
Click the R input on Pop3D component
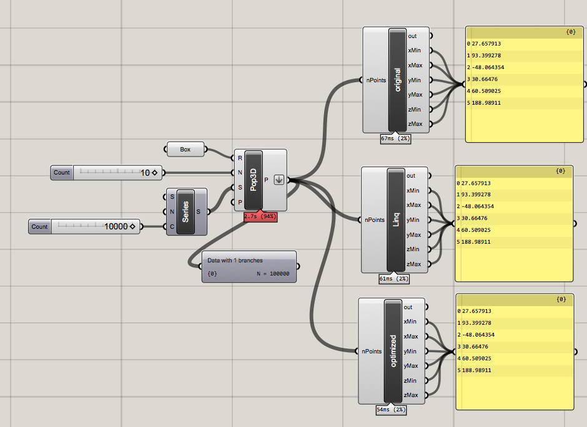240,158
